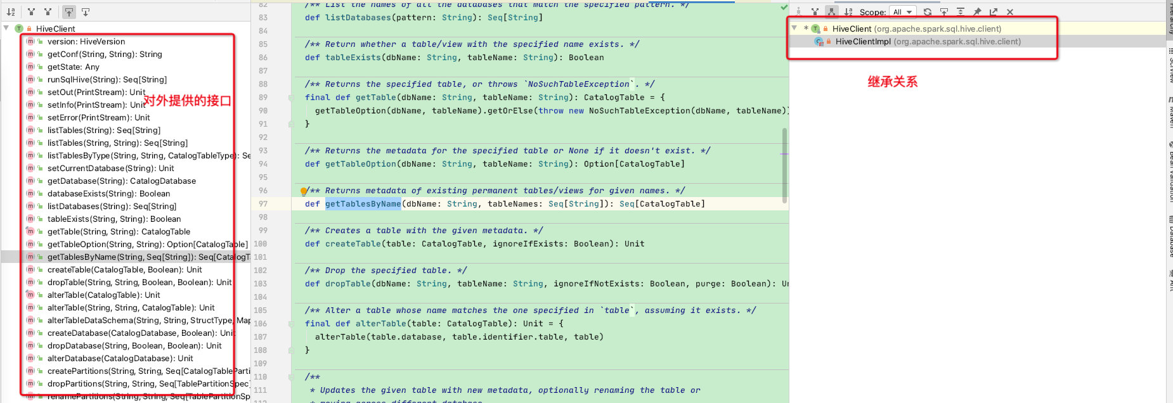Image resolution: width=1173 pixels, height=403 pixels.
Task: Expand all nodes in hierarchy
Action: pyautogui.click(x=961, y=12)
